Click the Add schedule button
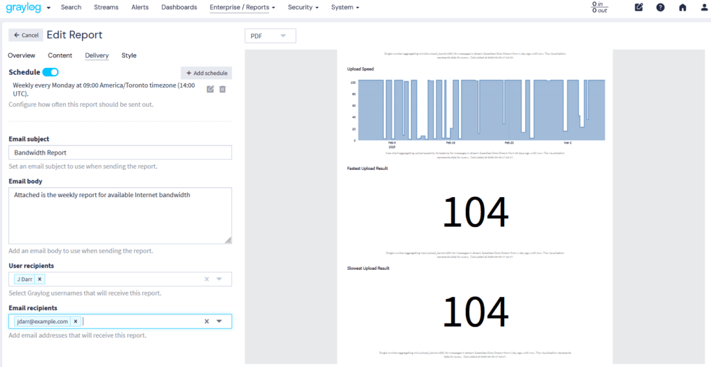Image resolution: width=711 pixels, height=367 pixels. [206, 73]
